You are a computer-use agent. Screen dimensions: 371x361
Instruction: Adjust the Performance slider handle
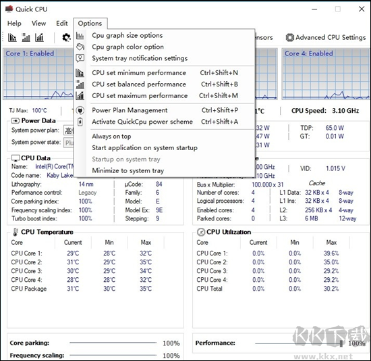[x=341, y=343]
